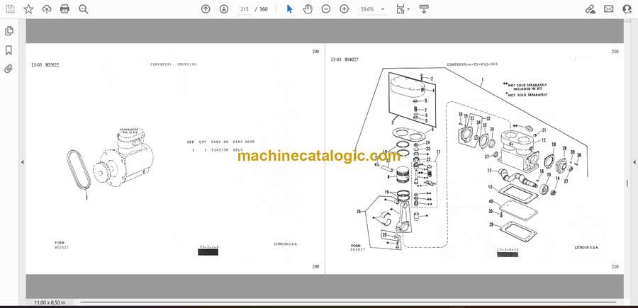Screen dimensions: 638x308
Task: Zoom out with the minus icon
Action: click(x=326, y=9)
